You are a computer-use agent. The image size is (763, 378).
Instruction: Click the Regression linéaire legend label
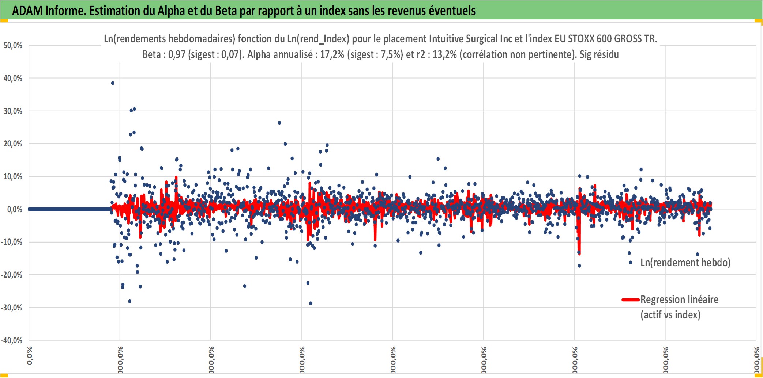tap(679, 299)
